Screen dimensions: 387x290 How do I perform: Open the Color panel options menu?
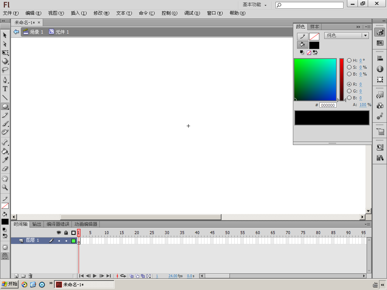pyautogui.click(x=368, y=27)
